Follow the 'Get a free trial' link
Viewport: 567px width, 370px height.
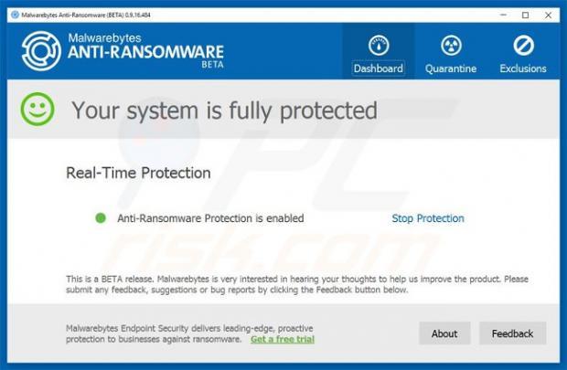coord(282,339)
